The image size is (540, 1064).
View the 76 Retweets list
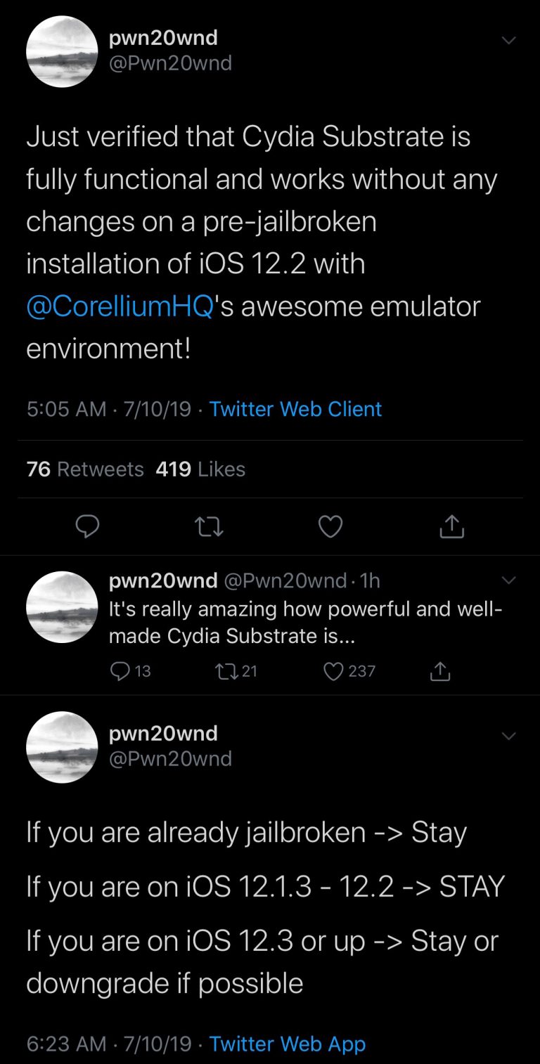[x=84, y=469]
